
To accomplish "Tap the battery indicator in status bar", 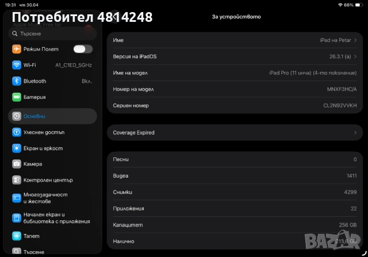I will [359, 5].
